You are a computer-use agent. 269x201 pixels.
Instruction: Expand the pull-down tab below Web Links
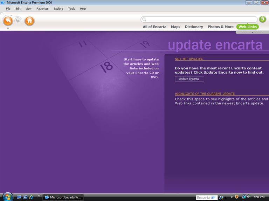click(x=252, y=32)
